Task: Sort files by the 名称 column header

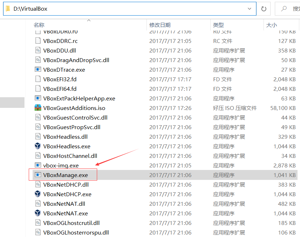Action: pyautogui.click(x=39, y=25)
